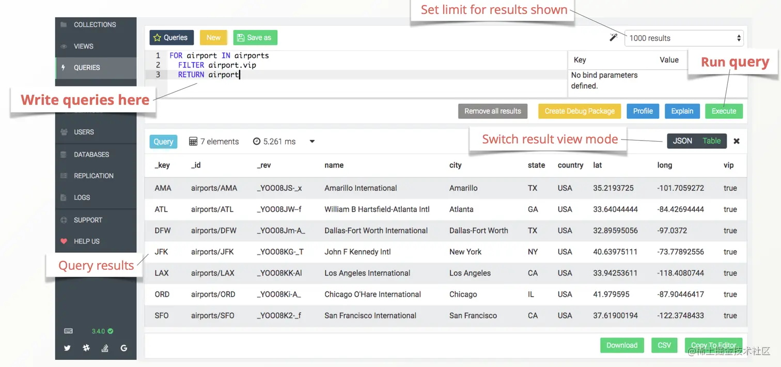This screenshot has height=367, width=781.
Task: Select the _YOO08Jm-A_ rev cell
Action: [x=281, y=231]
